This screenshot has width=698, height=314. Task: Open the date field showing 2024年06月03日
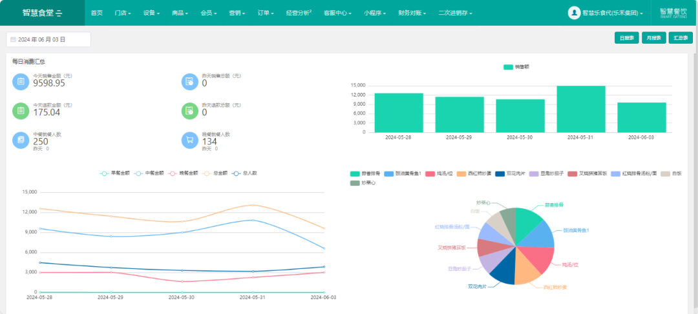(x=48, y=39)
